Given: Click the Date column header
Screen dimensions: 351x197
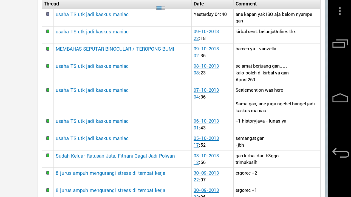Looking at the screenshot, I should pyautogui.click(x=213, y=4).
